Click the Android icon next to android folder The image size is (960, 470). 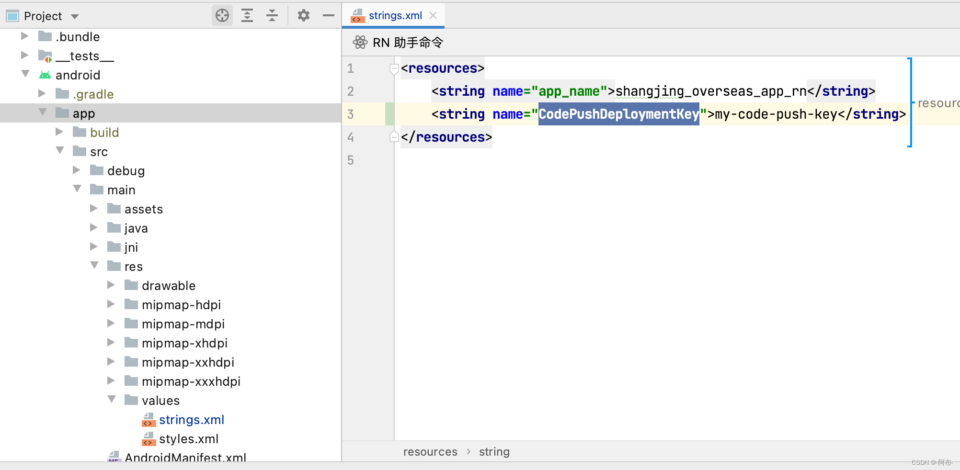pyautogui.click(x=46, y=75)
